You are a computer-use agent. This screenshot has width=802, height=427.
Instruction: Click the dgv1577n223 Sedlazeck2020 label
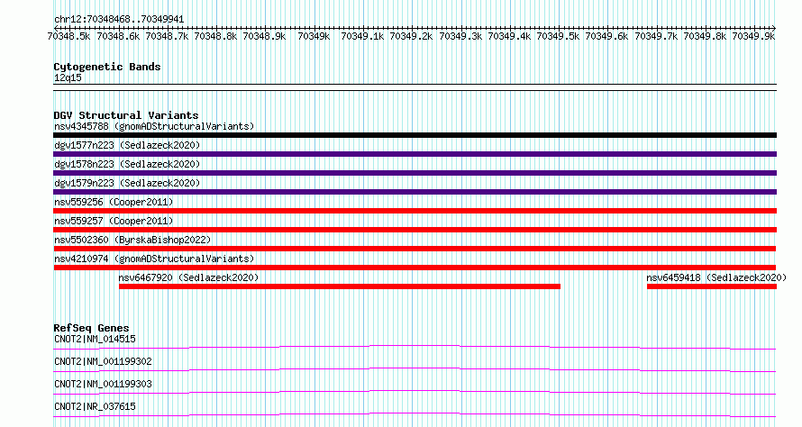tap(127, 145)
